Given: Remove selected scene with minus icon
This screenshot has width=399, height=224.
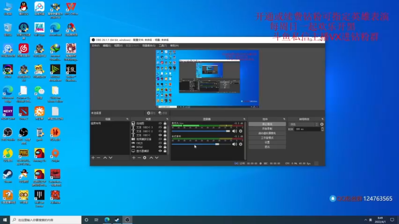Looking at the screenshot, I should click(98, 158).
